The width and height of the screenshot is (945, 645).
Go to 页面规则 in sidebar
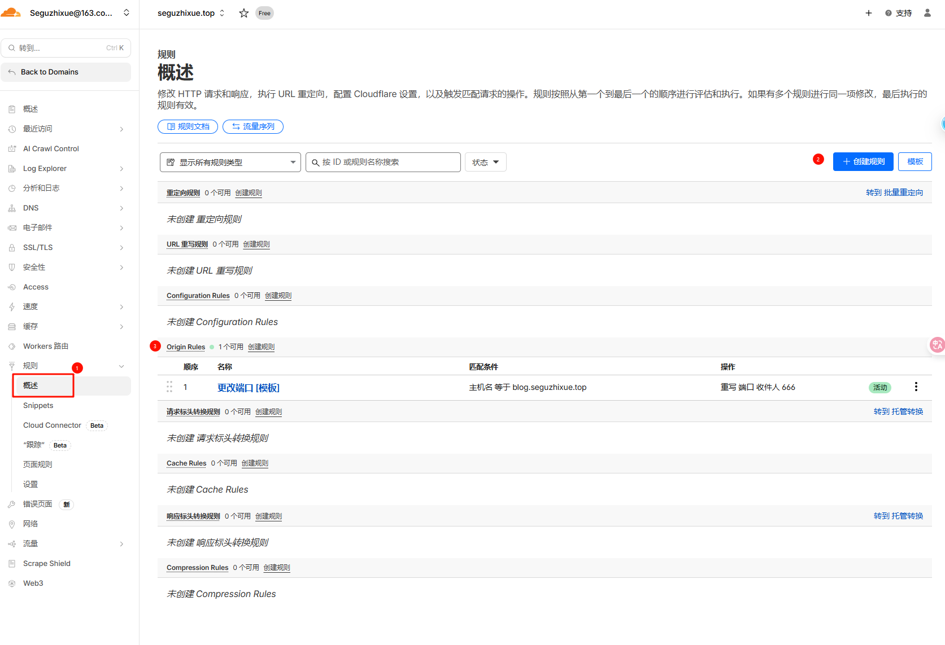(37, 464)
